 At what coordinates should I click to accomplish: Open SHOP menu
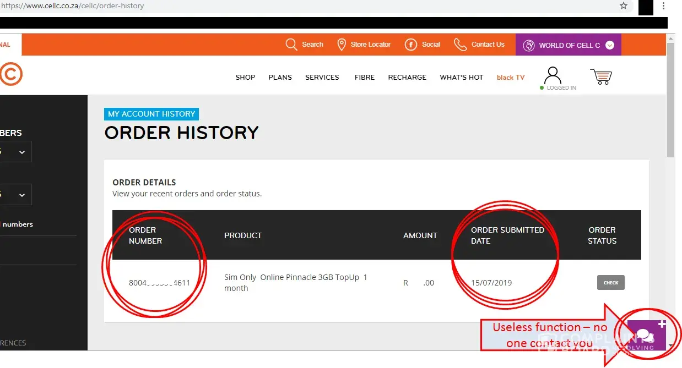tap(245, 77)
